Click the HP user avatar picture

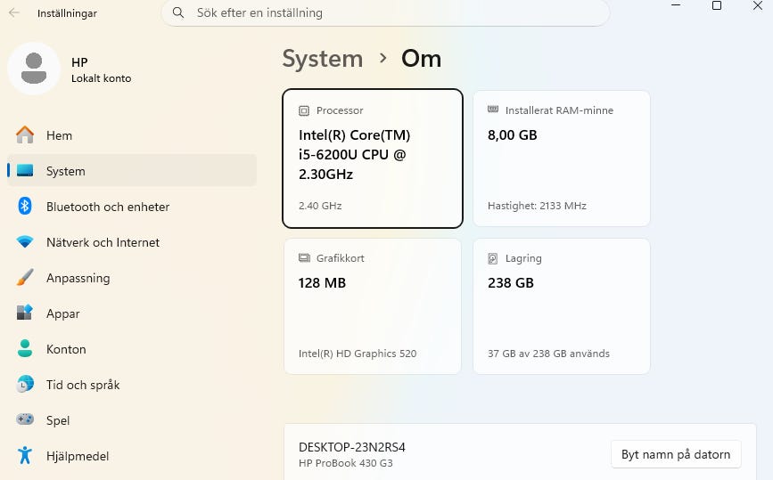click(x=34, y=69)
